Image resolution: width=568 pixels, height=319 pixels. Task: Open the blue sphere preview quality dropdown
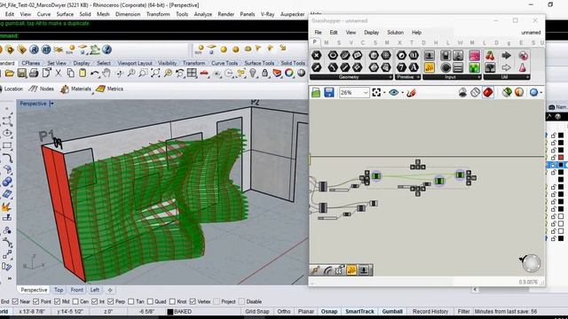click(x=540, y=93)
